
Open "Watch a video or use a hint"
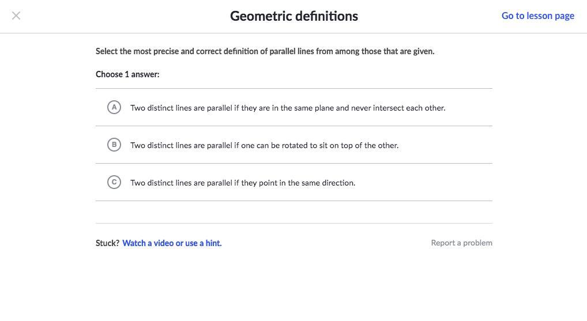pyautogui.click(x=172, y=243)
